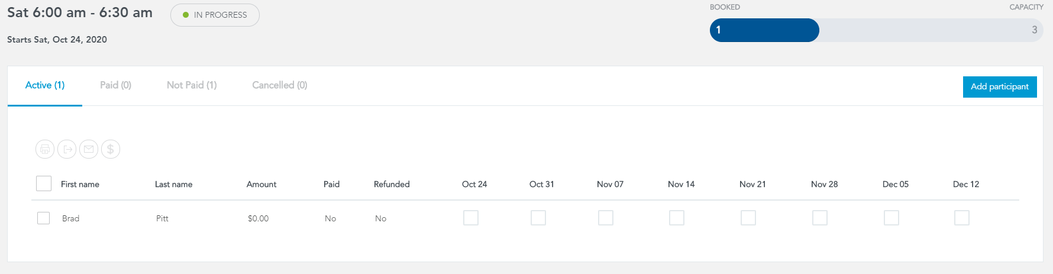Click the print icon above the table
The image size is (1053, 274).
45,149
